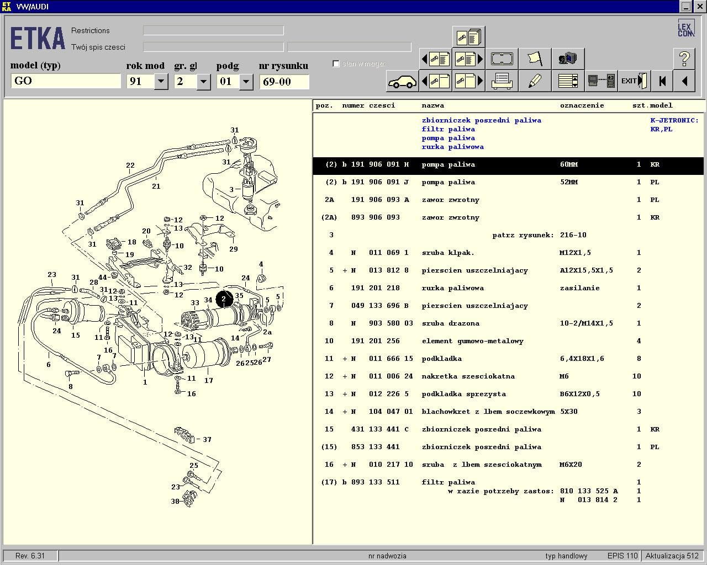This screenshot has height=565, width=707.
Task: Click the 'oznaczenie' column header
Action: click(x=582, y=105)
